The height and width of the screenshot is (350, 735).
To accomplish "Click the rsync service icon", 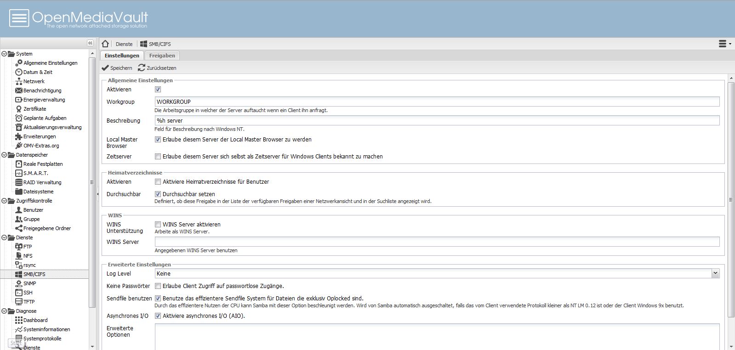I will coord(19,265).
